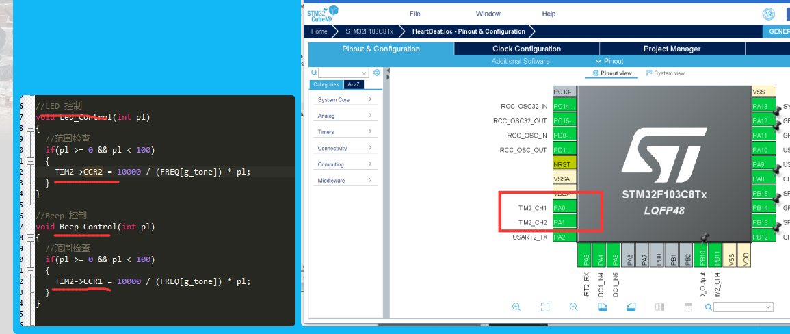The width and height of the screenshot is (790, 334).
Task: Expand the Middleware category
Action: 345,180
